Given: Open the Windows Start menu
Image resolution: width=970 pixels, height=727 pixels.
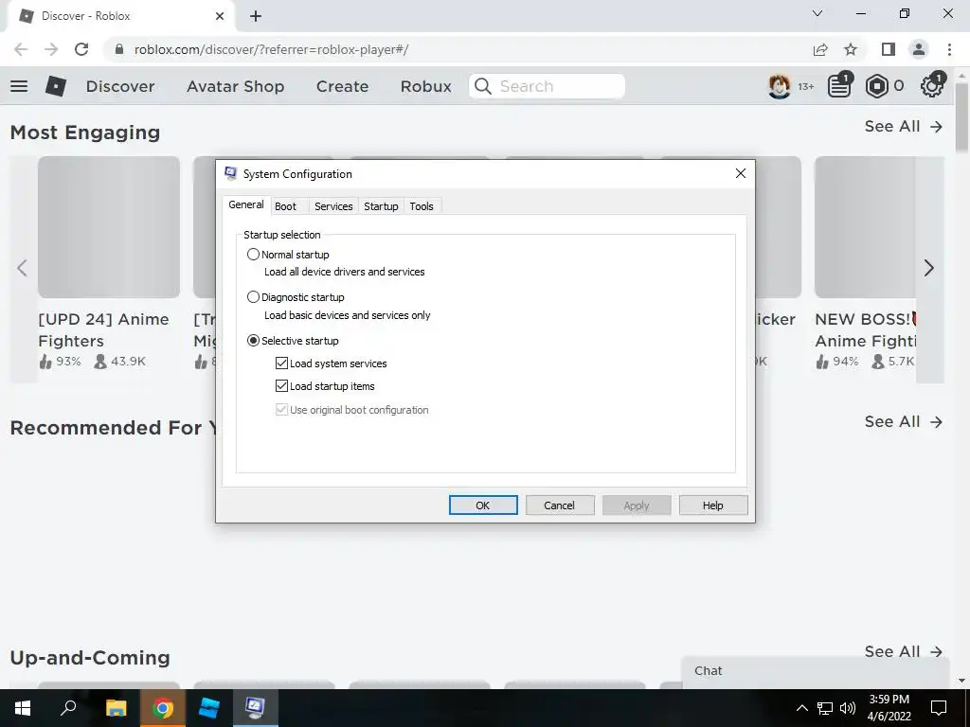Looking at the screenshot, I should [x=23, y=707].
